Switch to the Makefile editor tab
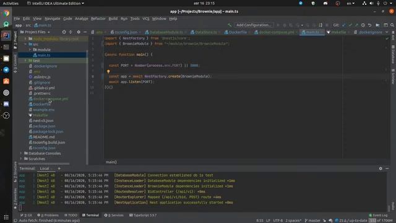Viewport: 396px width, 223px height. [x=338, y=32]
